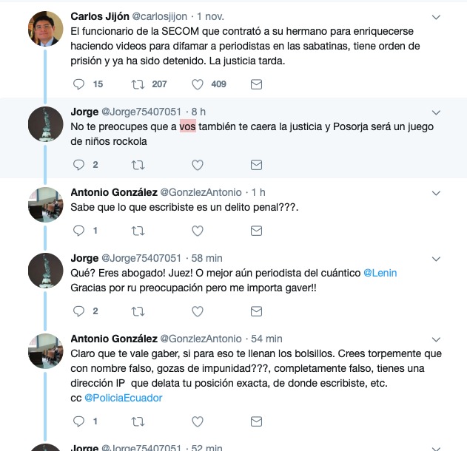Send Carlos Jijón's tweet via direct message
The height and width of the screenshot is (451, 467).
tap(256, 84)
